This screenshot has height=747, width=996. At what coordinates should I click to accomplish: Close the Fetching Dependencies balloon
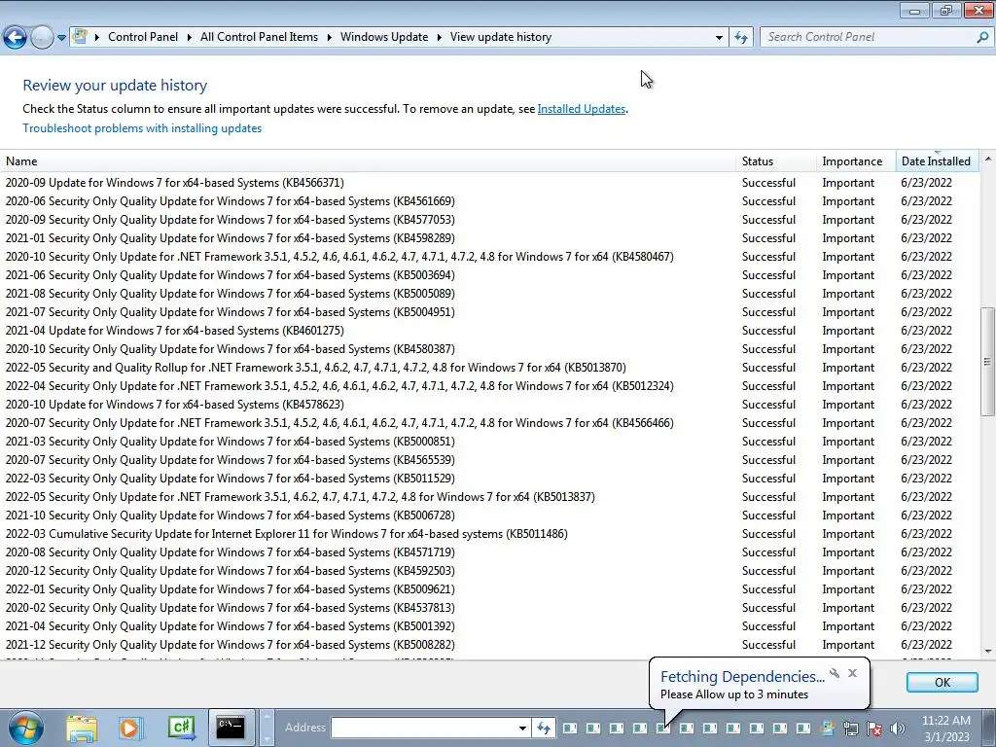(x=852, y=673)
